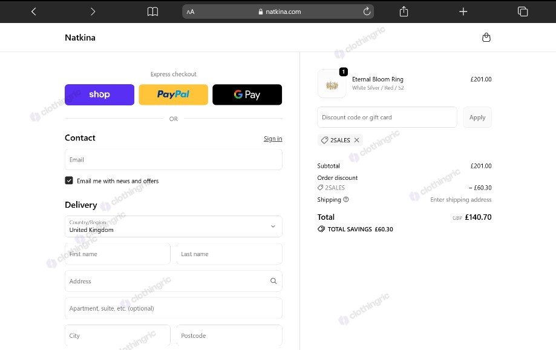This screenshot has height=350, width=556.
Task: Click the TOTAL SAVINGS £60.30 text
Action: click(x=360, y=229)
